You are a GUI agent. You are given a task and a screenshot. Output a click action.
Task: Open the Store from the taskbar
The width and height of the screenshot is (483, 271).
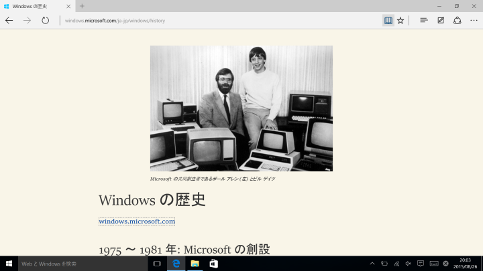214,264
